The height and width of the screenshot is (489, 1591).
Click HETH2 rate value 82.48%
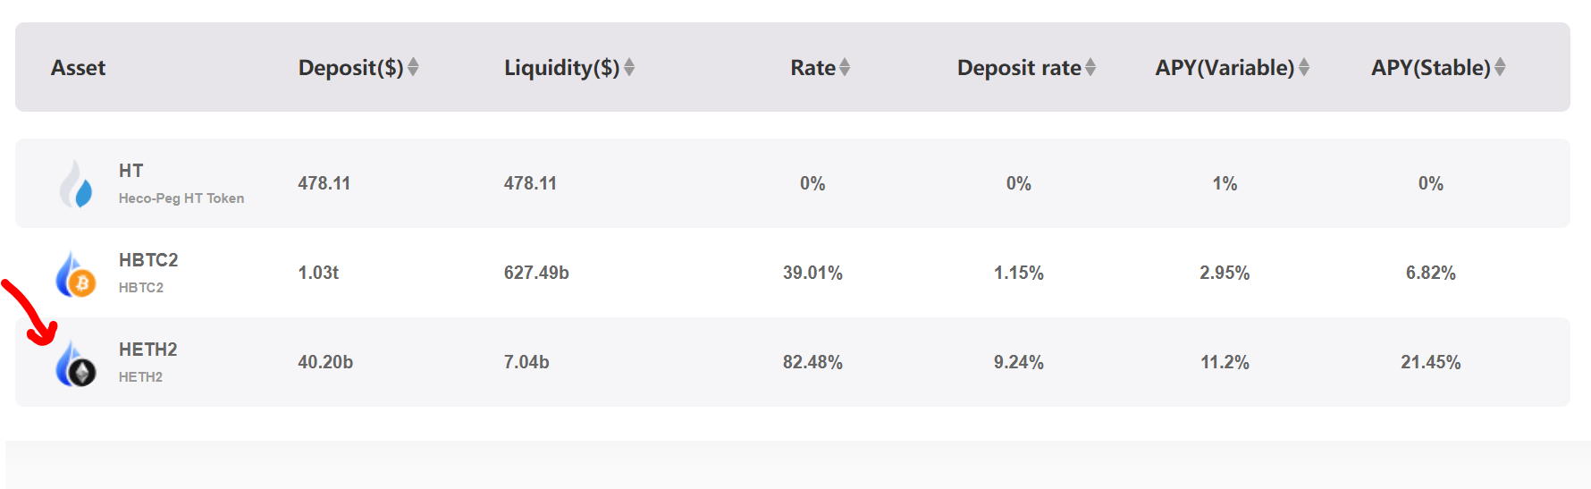[x=812, y=362]
